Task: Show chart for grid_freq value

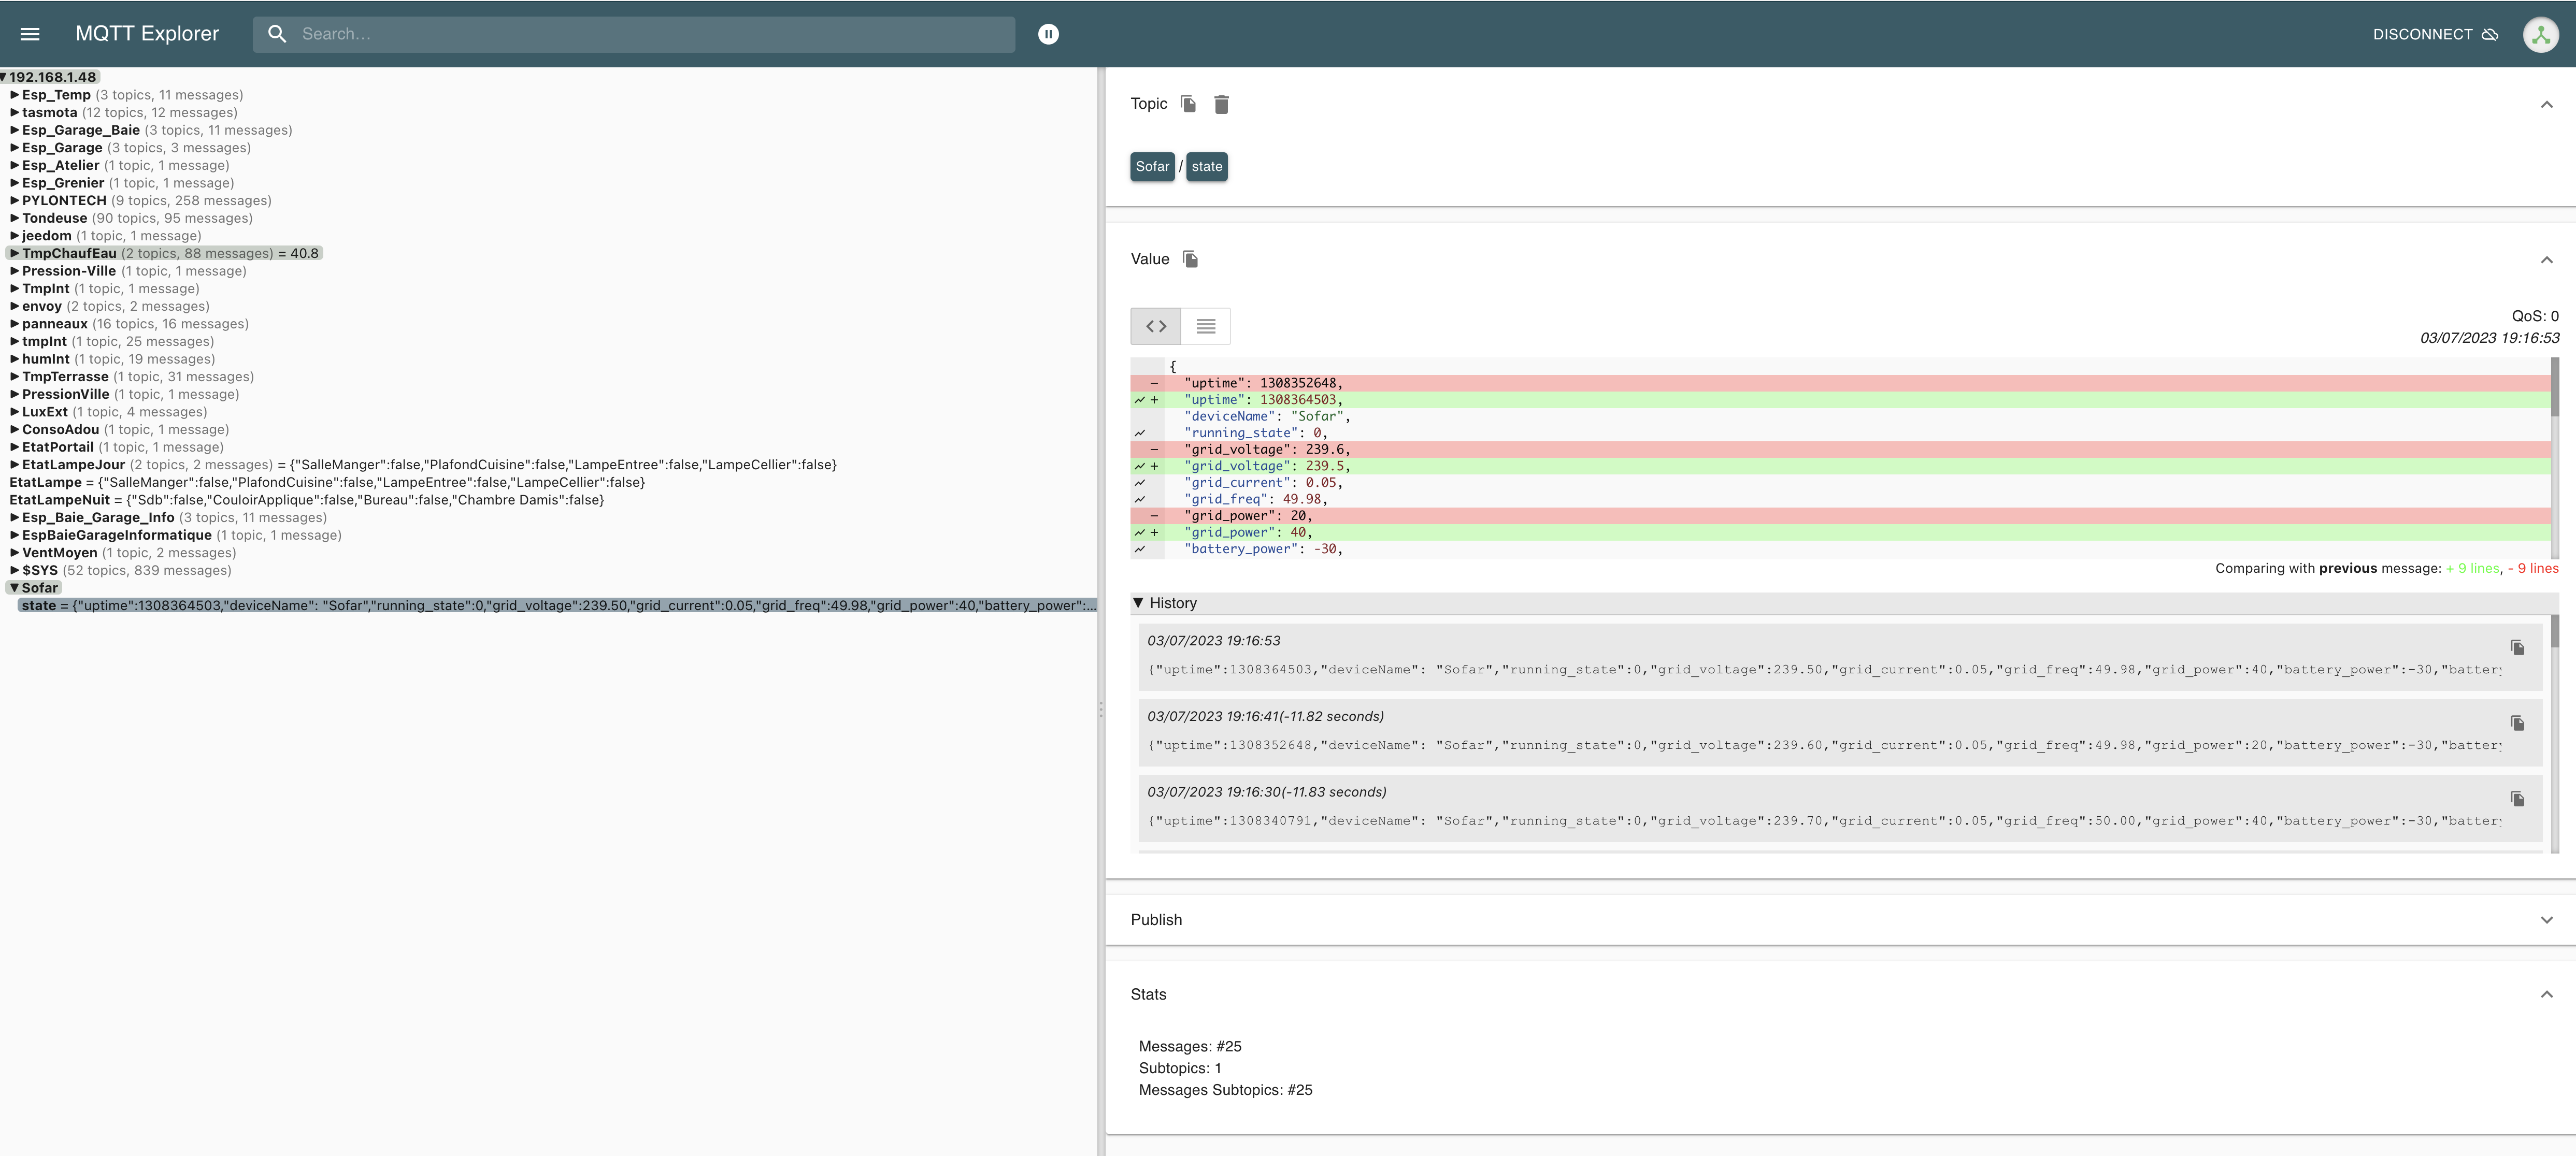Action: [1140, 499]
